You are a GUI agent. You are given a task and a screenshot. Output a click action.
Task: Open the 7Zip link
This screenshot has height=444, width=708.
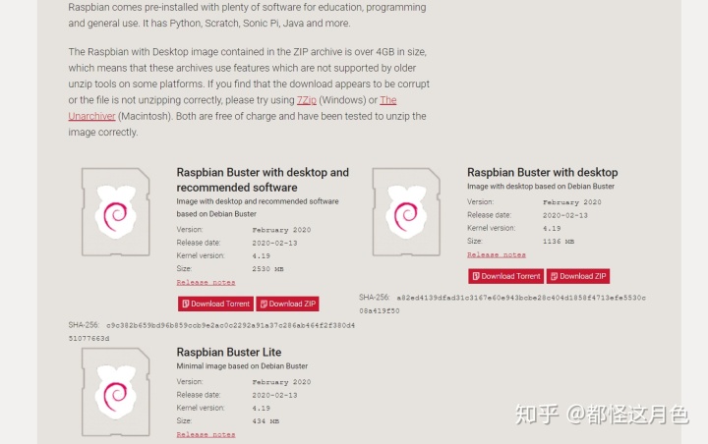(x=306, y=100)
